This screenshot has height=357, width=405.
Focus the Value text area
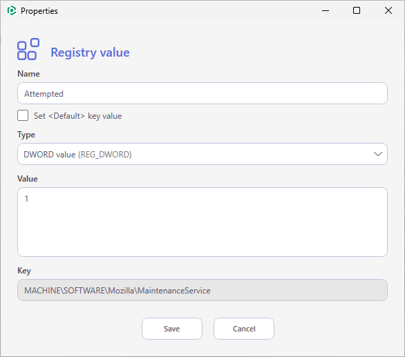click(202, 222)
